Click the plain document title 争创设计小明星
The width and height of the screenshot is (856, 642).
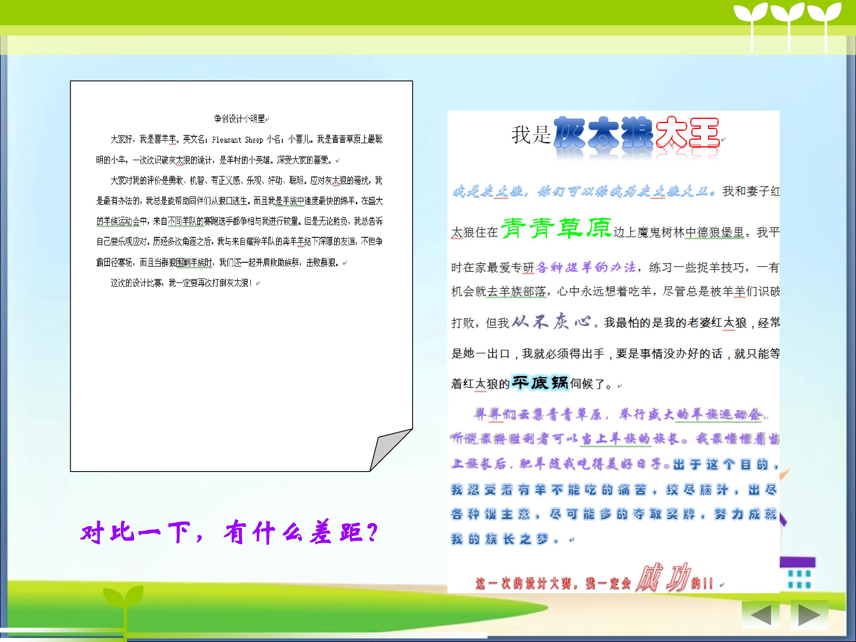tap(240, 119)
